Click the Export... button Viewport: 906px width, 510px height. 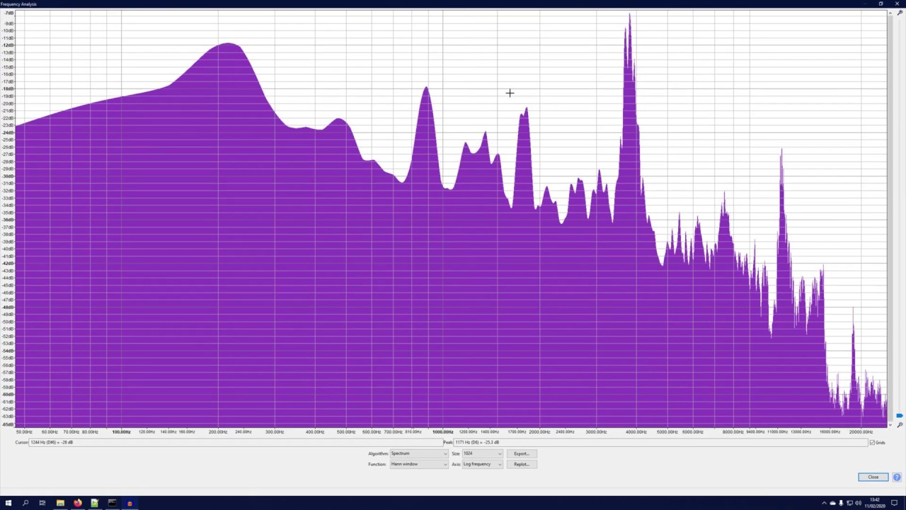pos(522,453)
